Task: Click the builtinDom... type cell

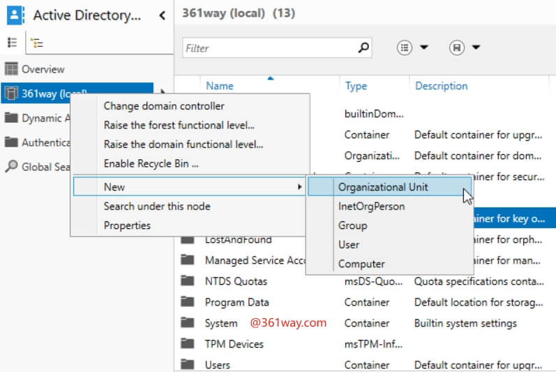Action: point(374,114)
